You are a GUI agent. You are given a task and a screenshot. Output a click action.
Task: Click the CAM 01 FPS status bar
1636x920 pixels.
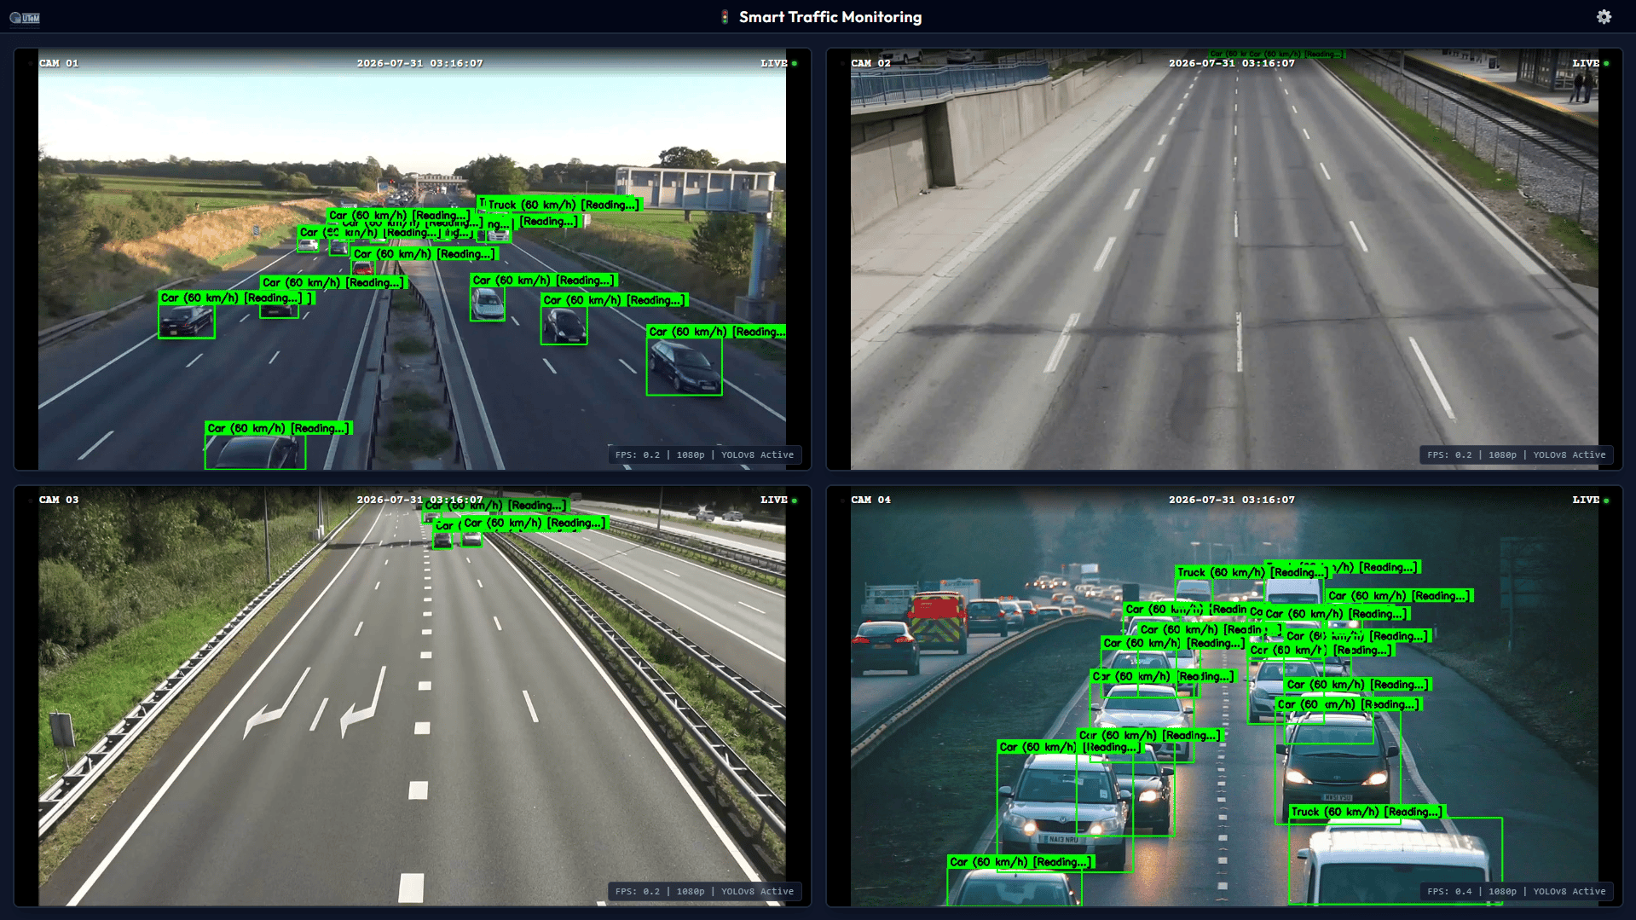(704, 454)
